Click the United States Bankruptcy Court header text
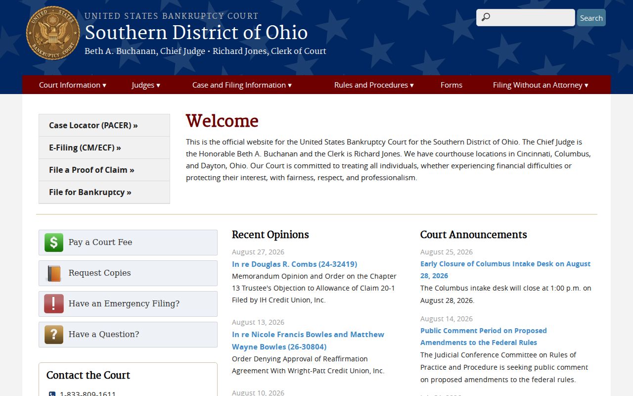This screenshot has width=633, height=396. coord(172,16)
